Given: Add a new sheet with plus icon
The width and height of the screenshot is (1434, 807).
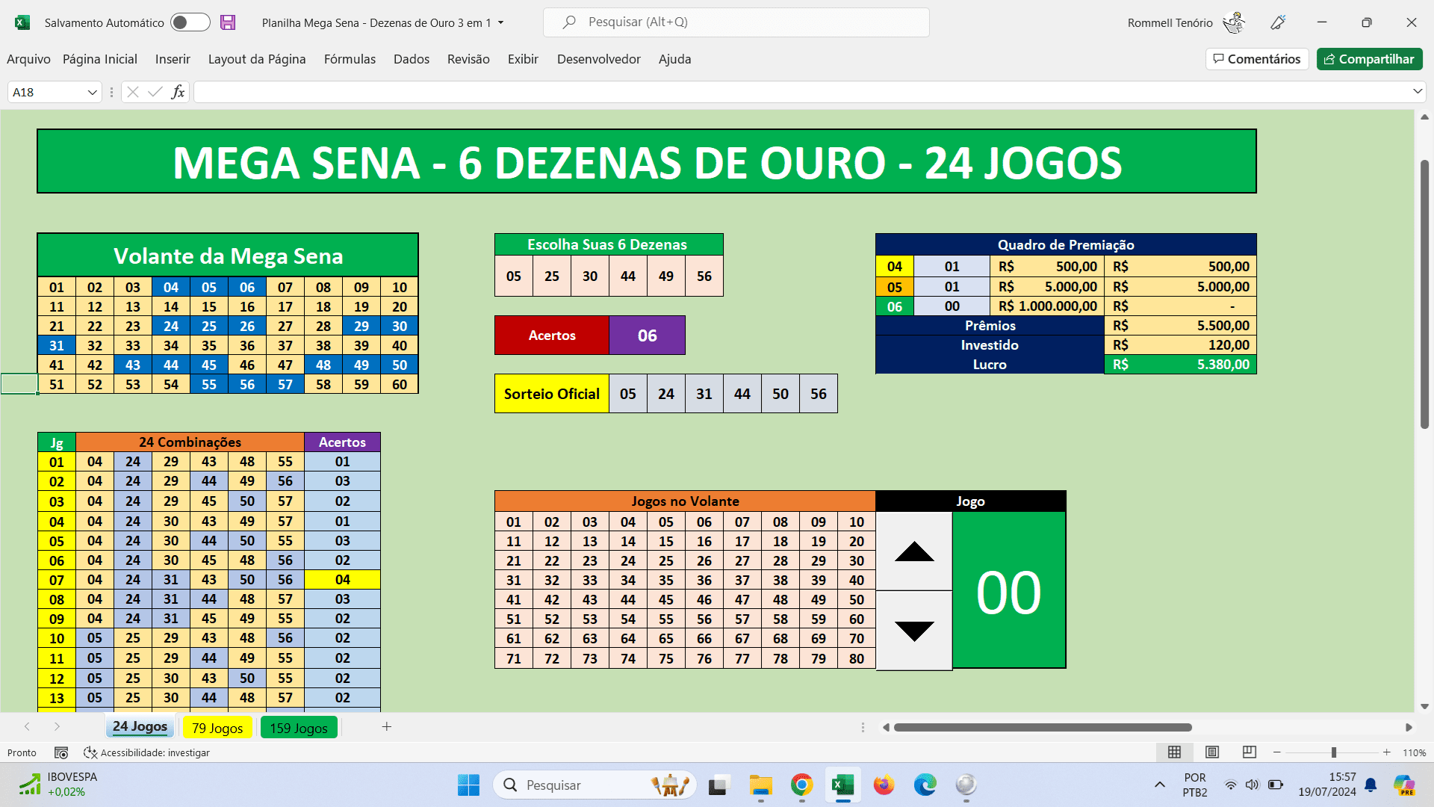Looking at the screenshot, I should point(387,726).
